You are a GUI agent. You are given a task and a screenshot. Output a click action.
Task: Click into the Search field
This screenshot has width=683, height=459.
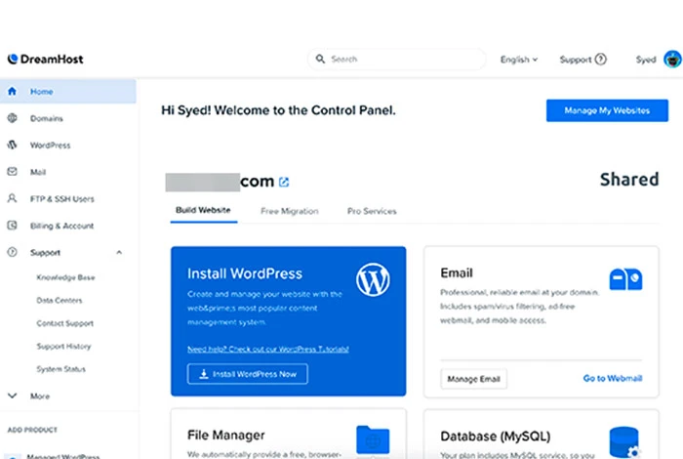coord(396,59)
